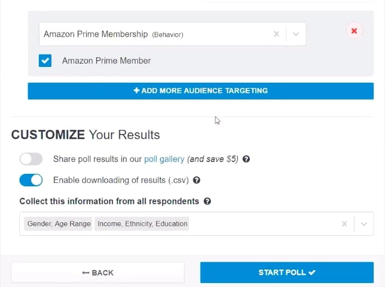Open help icon next to Collect this information

208,201
